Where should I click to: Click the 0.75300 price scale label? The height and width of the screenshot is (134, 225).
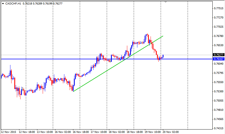click(219, 91)
